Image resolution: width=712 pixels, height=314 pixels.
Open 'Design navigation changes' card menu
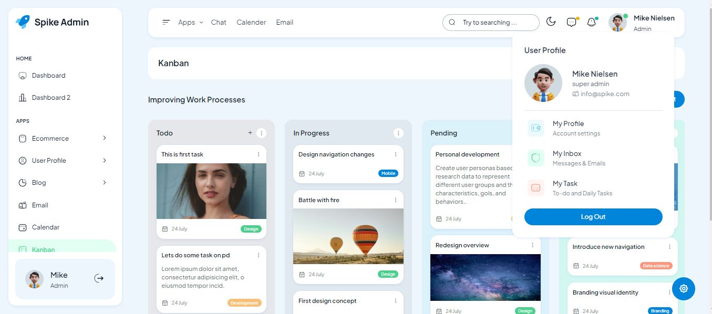tap(396, 154)
